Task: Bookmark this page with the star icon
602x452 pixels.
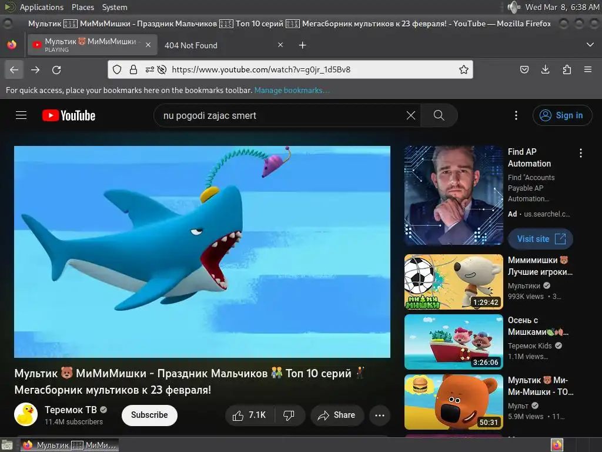Action: (x=464, y=69)
